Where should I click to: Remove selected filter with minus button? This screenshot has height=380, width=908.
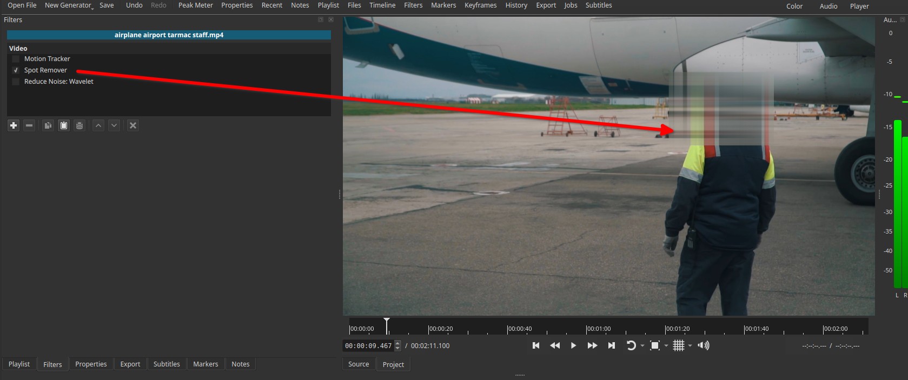pyautogui.click(x=29, y=125)
